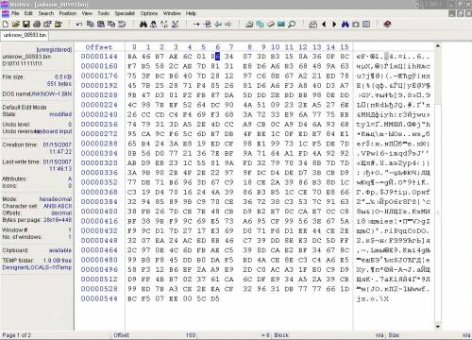Image resolution: width=472 pixels, height=340 pixels.
Task: Select hex byte 34 in the first row
Action: pyautogui.click(x=229, y=57)
